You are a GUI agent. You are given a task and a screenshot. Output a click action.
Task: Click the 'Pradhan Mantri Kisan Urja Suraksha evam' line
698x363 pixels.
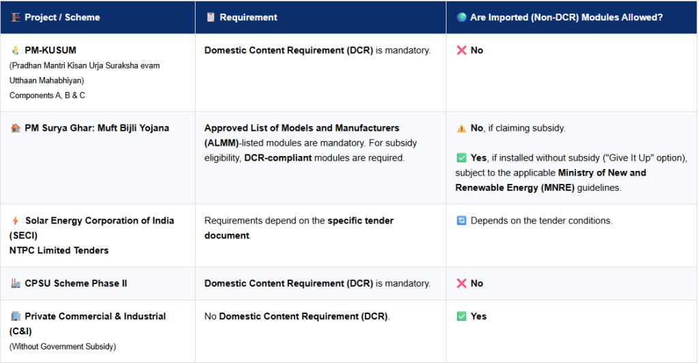pos(85,66)
